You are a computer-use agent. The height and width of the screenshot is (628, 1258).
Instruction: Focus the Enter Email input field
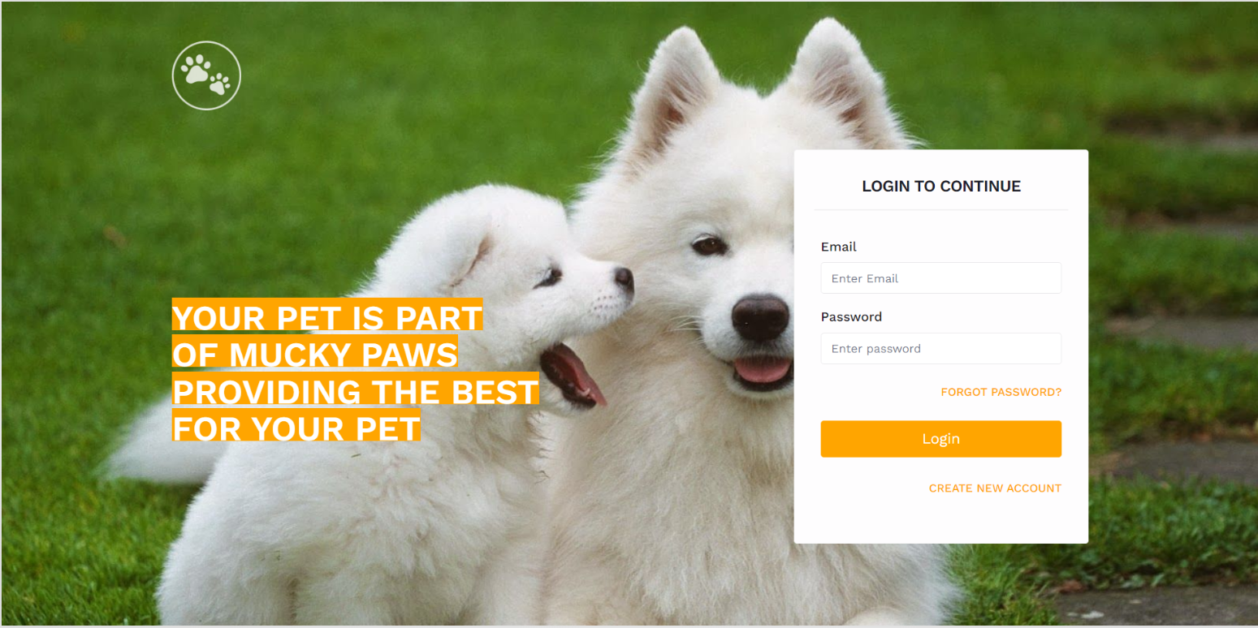940,278
